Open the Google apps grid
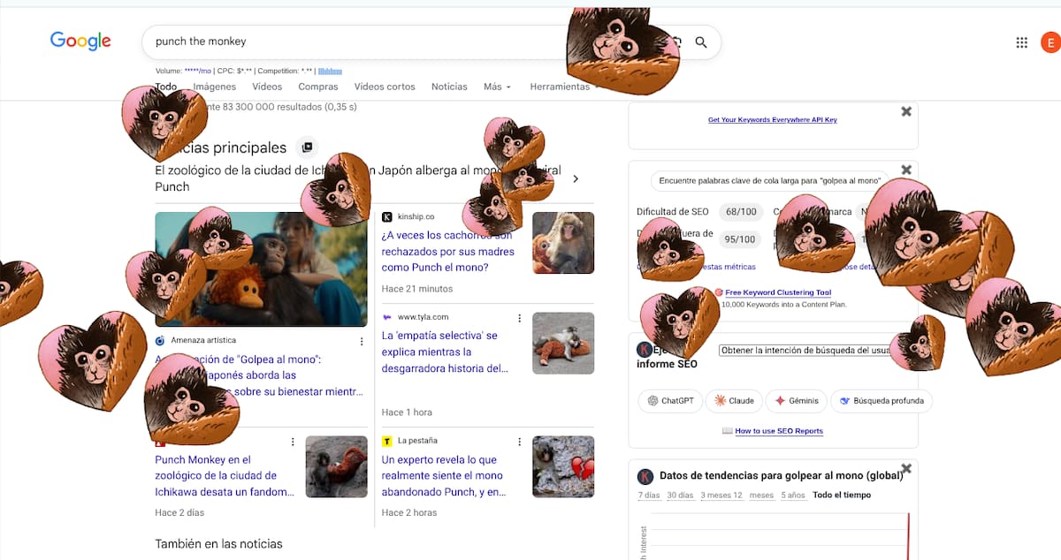 1020,42
